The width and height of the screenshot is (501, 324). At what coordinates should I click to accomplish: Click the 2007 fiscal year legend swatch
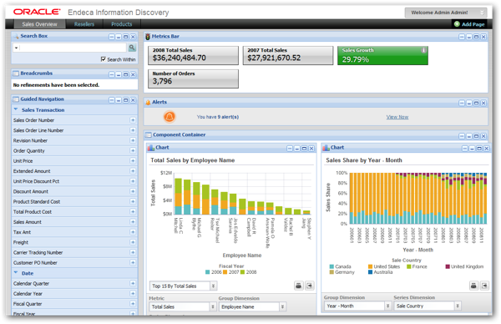(225, 272)
